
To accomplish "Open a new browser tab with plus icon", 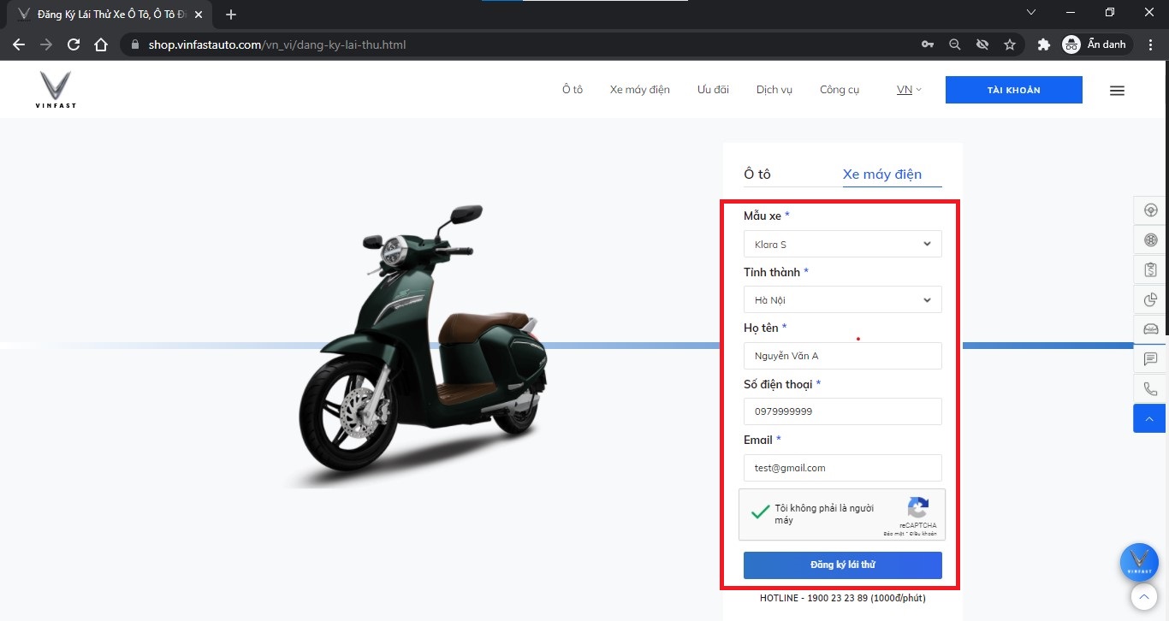I will pos(230,15).
